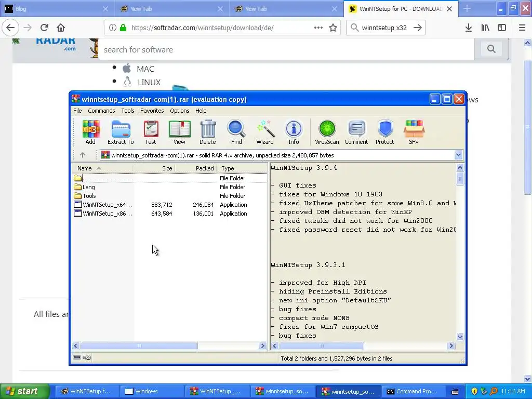Sort file list by Name column
This screenshot has width=532, height=399.
102,168
